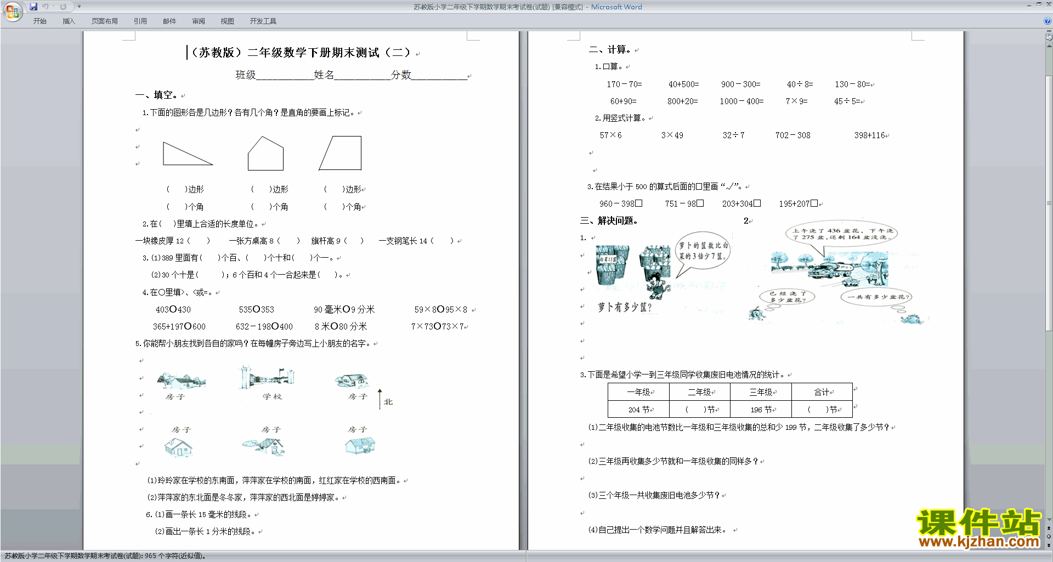Click the comparison circle in '403○430'
1053x562 pixels.
(x=173, y=310)
